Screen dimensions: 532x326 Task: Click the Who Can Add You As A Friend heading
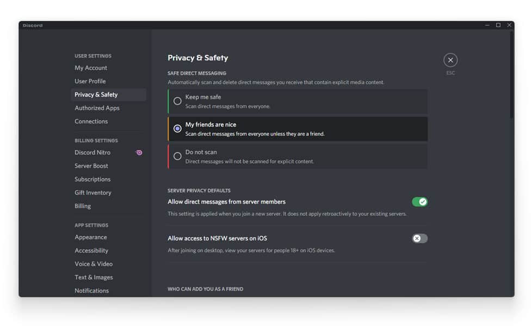[x=205, y=289]
